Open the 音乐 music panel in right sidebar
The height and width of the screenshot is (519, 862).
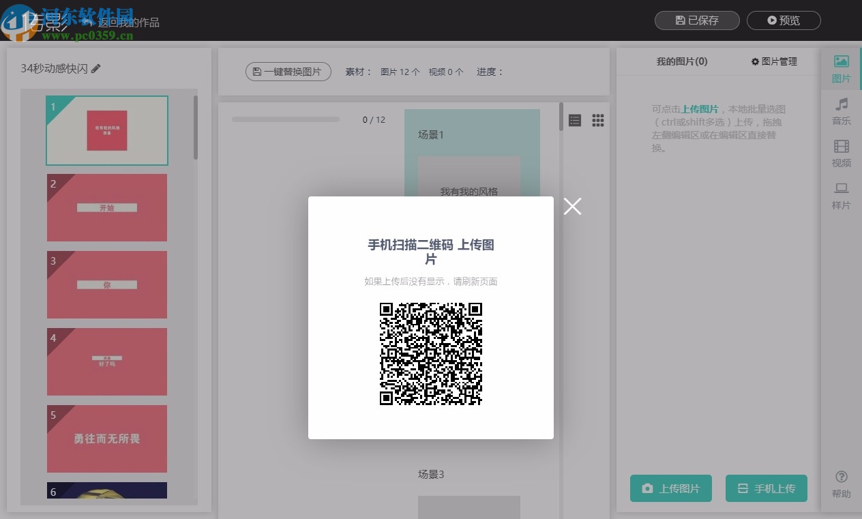click(x=841, y=112)
